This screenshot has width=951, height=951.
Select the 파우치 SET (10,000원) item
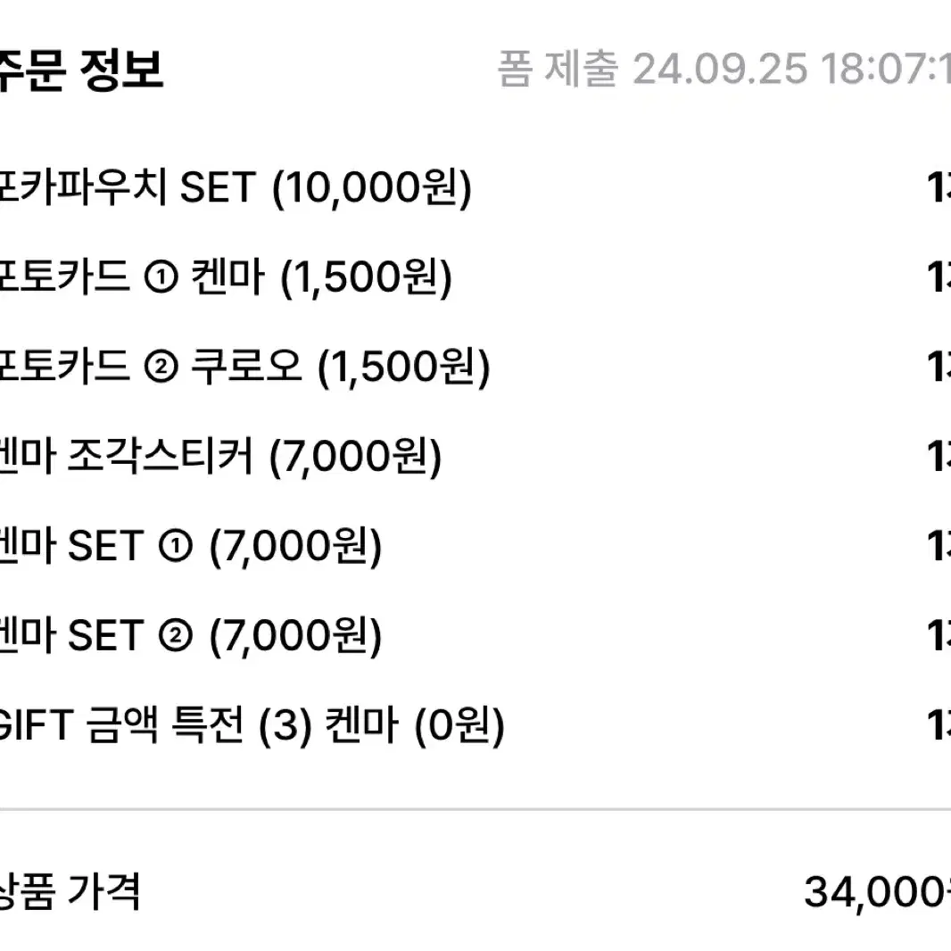tap(236, 187)
